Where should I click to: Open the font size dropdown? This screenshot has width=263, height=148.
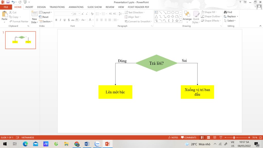tap(79, 14)
